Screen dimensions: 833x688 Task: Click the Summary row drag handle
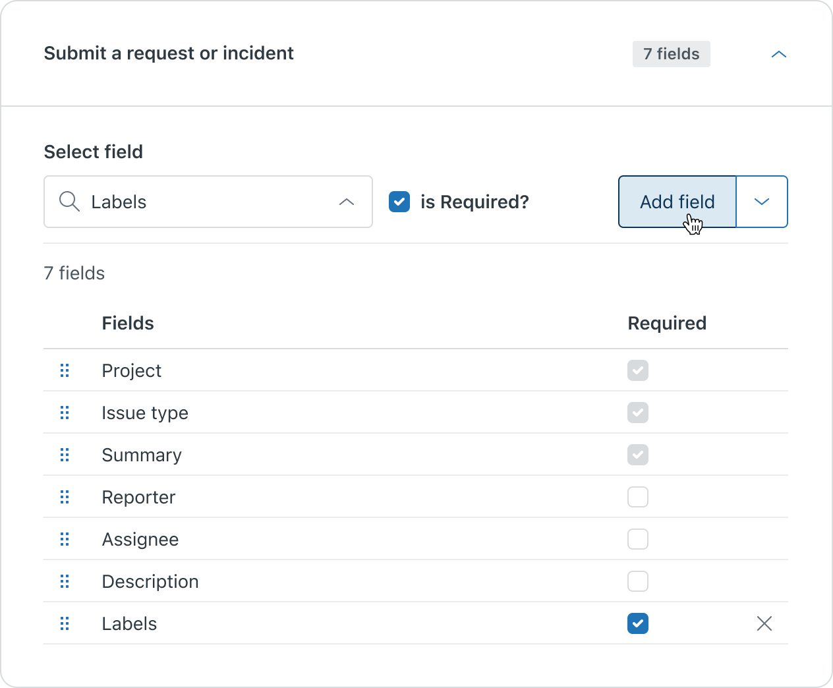tap(65, 455)
